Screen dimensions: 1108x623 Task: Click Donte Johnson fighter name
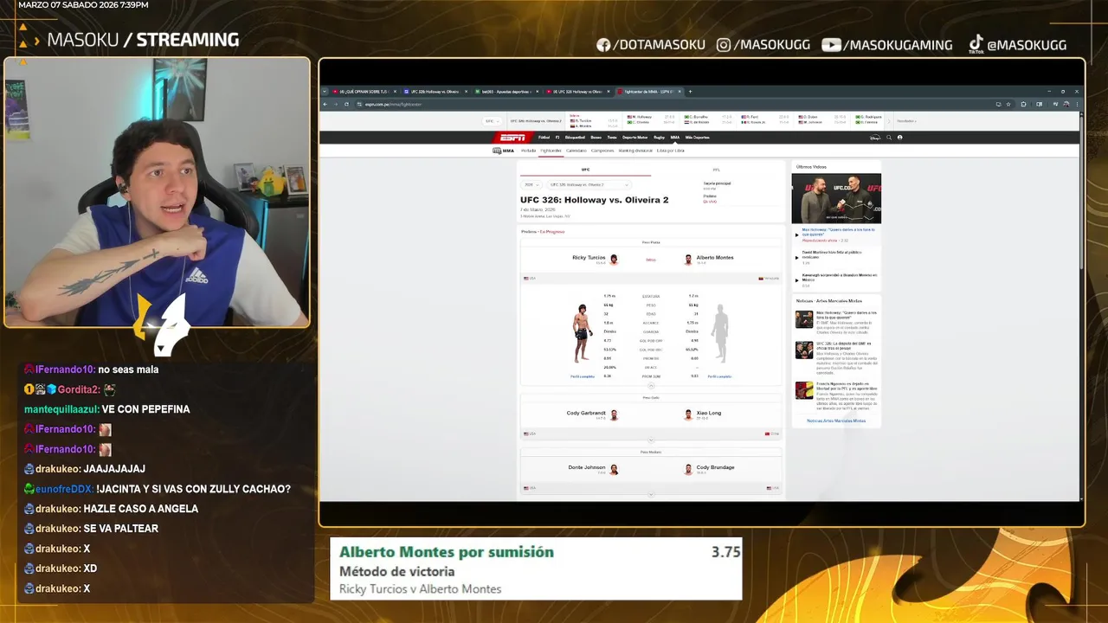pos(587,467)
